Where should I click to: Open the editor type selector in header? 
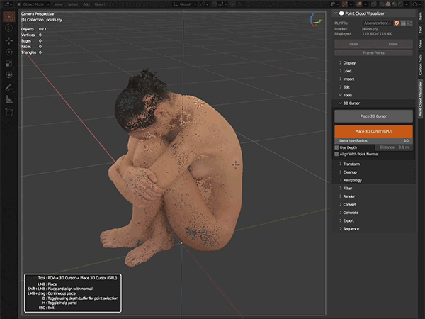coord(8,4)
